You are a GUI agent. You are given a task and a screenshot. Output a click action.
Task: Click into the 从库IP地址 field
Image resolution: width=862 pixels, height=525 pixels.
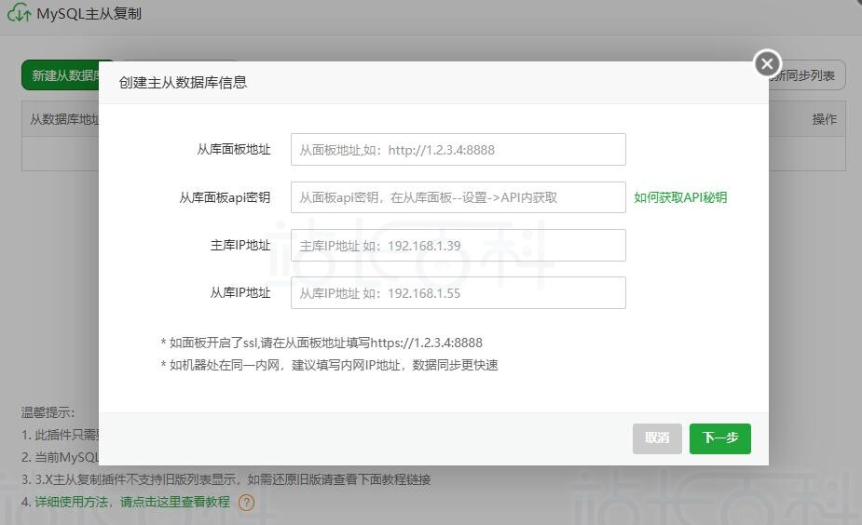point(458,293)
